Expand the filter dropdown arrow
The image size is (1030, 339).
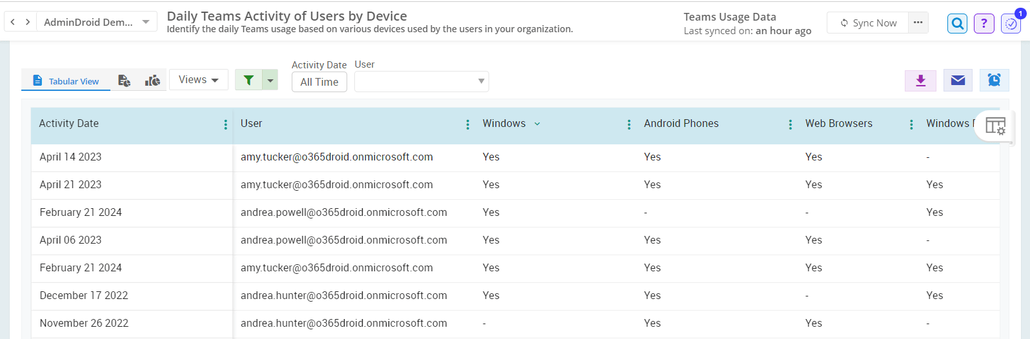(271, 80)
